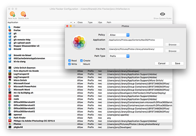Click the Path Finder icon
The width and height of the screenshot is (196, 136).
10,118
